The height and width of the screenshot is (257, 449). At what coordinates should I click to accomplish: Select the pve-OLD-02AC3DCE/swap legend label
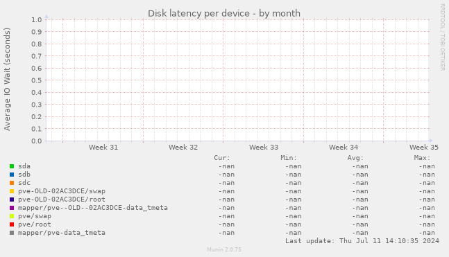coord(62,191)
